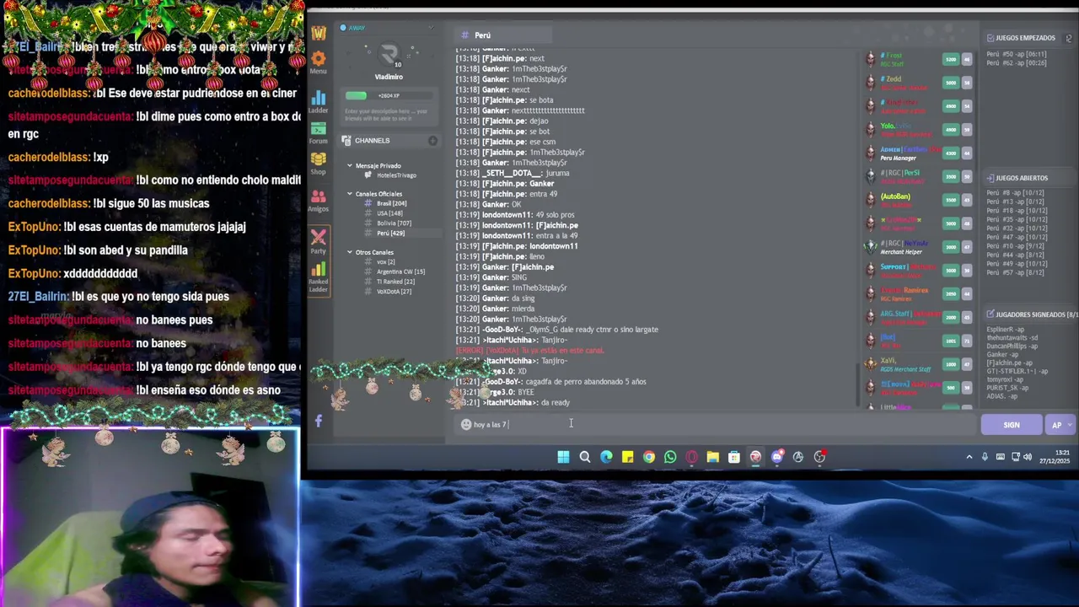Select started game Perú #62 -ap
Viewport: 1079px width, 607px height.
pos(1017,63)
